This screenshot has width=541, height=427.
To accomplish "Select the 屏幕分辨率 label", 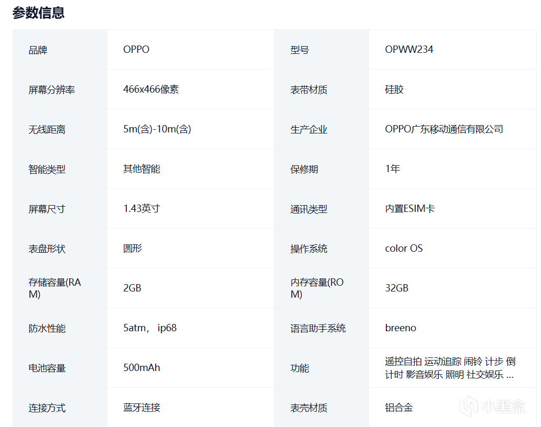I will 52,90.
